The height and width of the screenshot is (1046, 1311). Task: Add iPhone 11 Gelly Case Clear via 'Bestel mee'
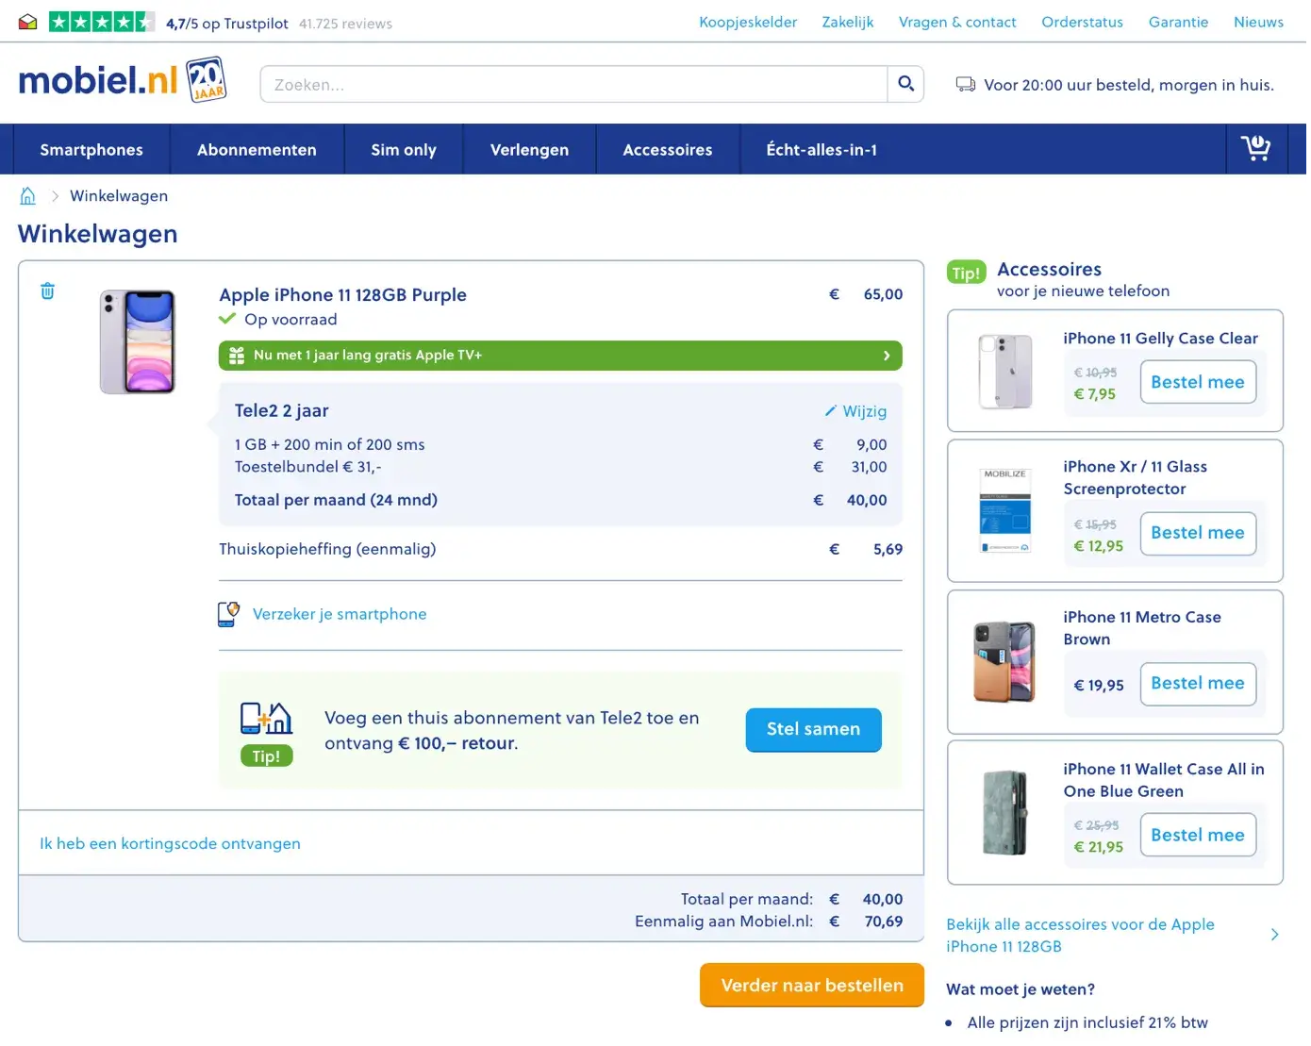click(1197, 382)
